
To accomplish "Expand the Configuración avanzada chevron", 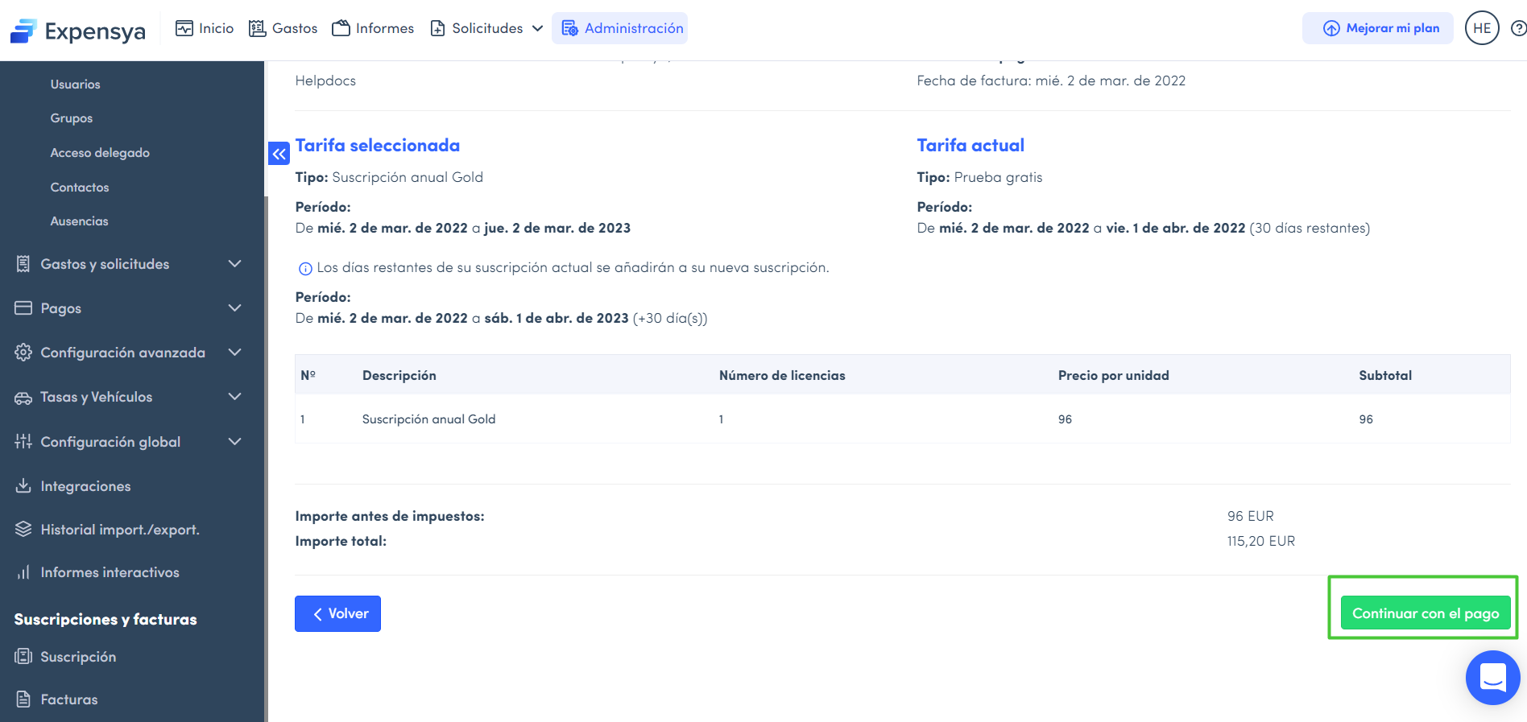I will click(235, 353).
